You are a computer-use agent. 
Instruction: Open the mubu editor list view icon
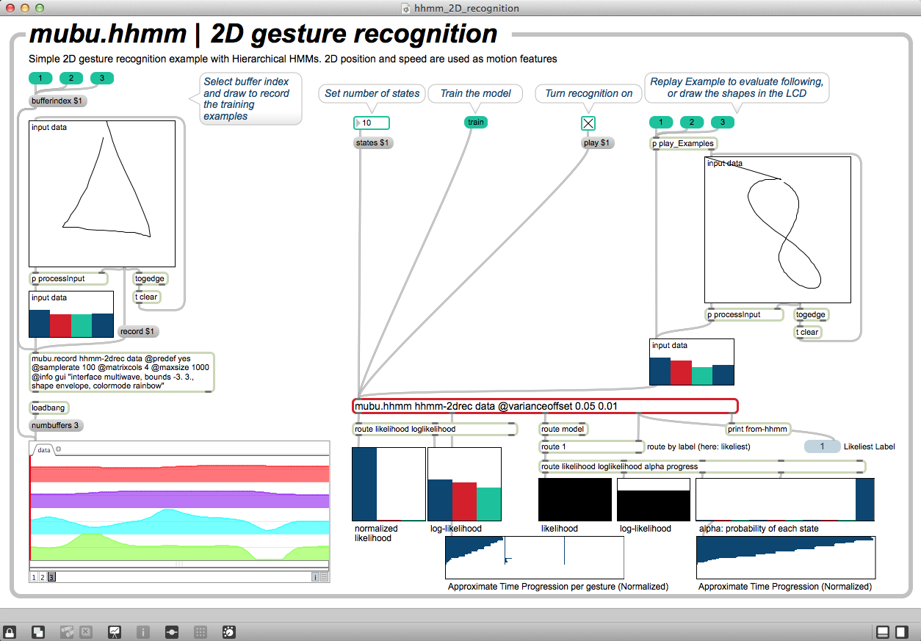pyautogui.click(x=324, y=577)
